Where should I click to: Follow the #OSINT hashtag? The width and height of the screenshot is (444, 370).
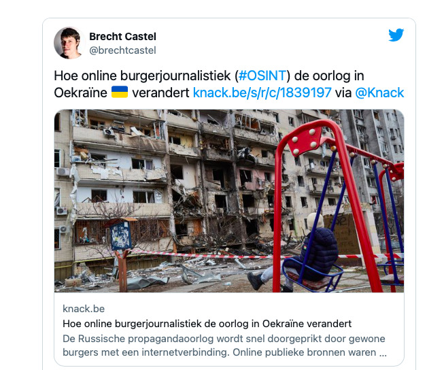(x=262, y=75)
